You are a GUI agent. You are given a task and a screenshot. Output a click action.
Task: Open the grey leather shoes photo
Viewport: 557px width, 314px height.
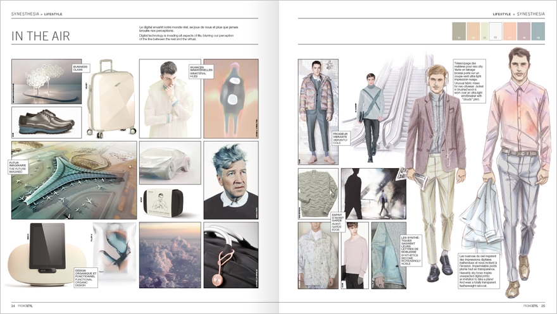(47, 123)
